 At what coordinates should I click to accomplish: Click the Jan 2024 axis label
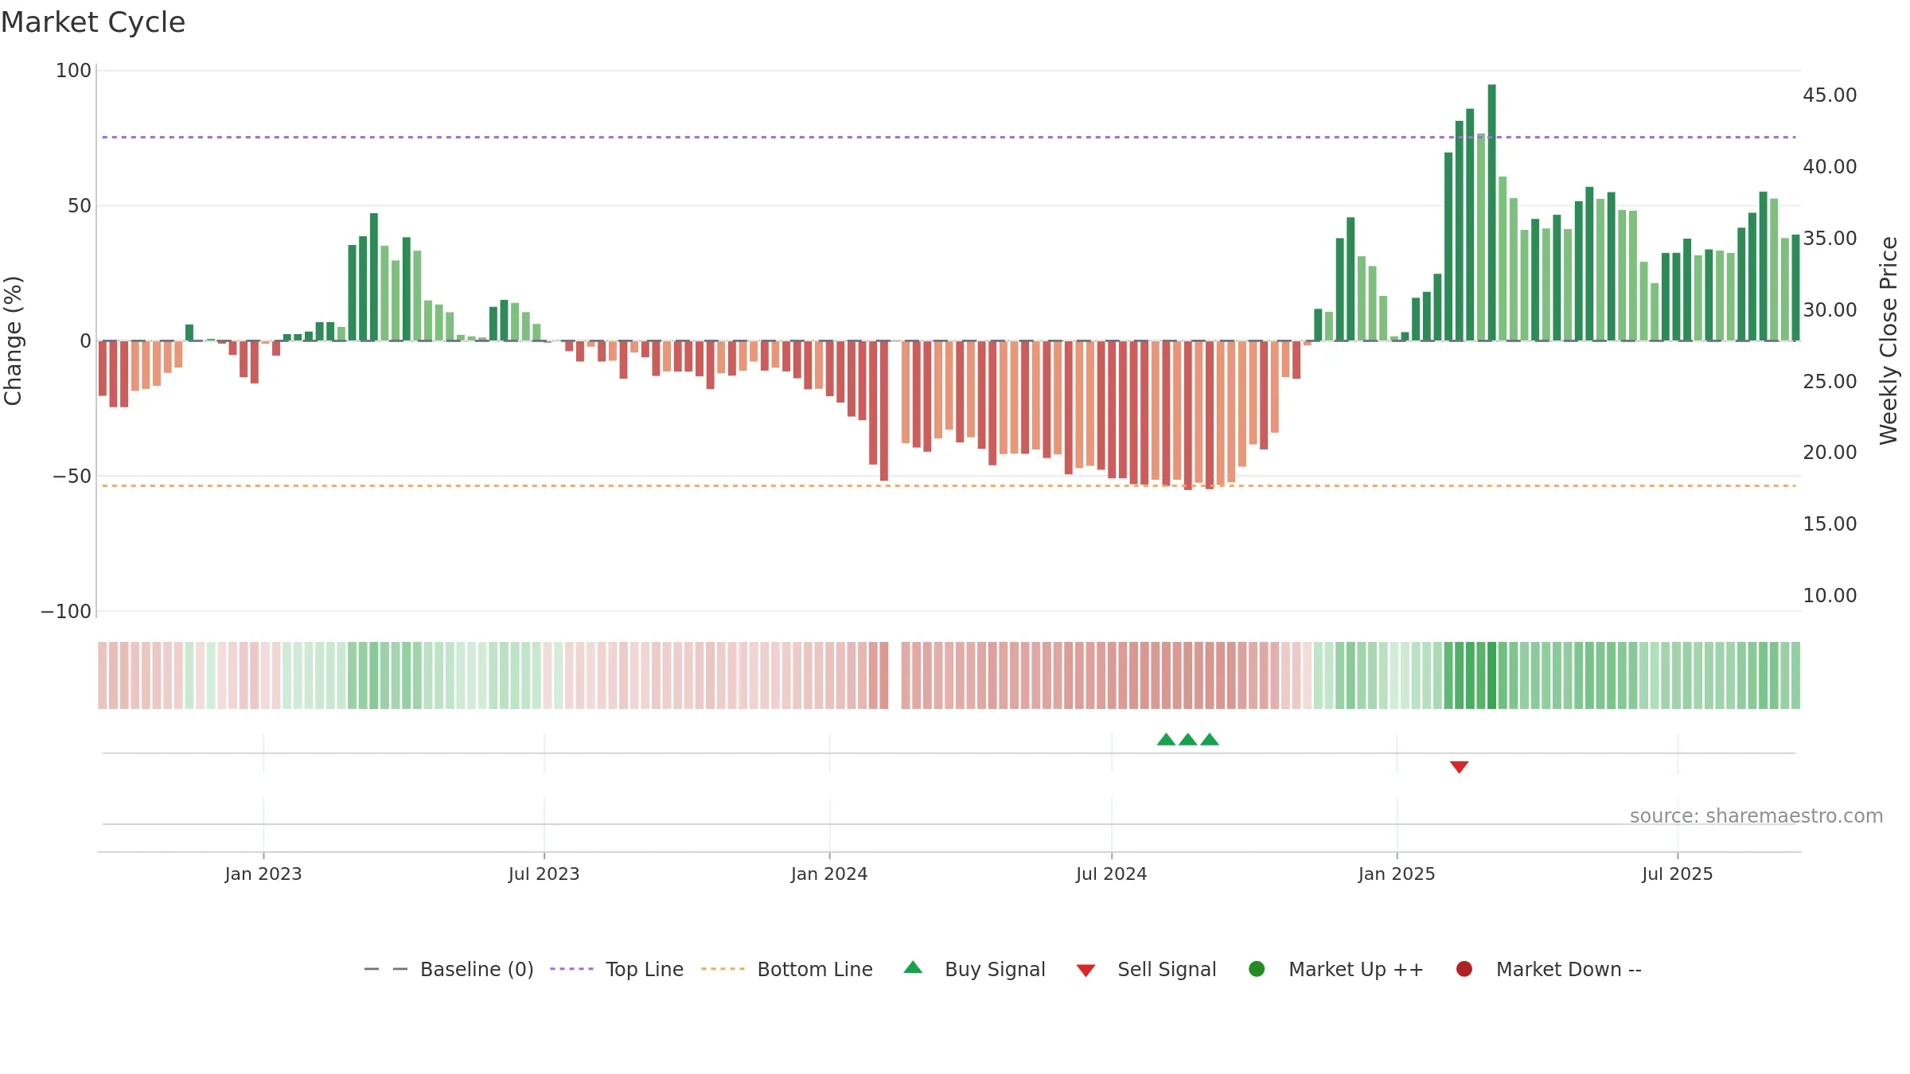point(829,874)
